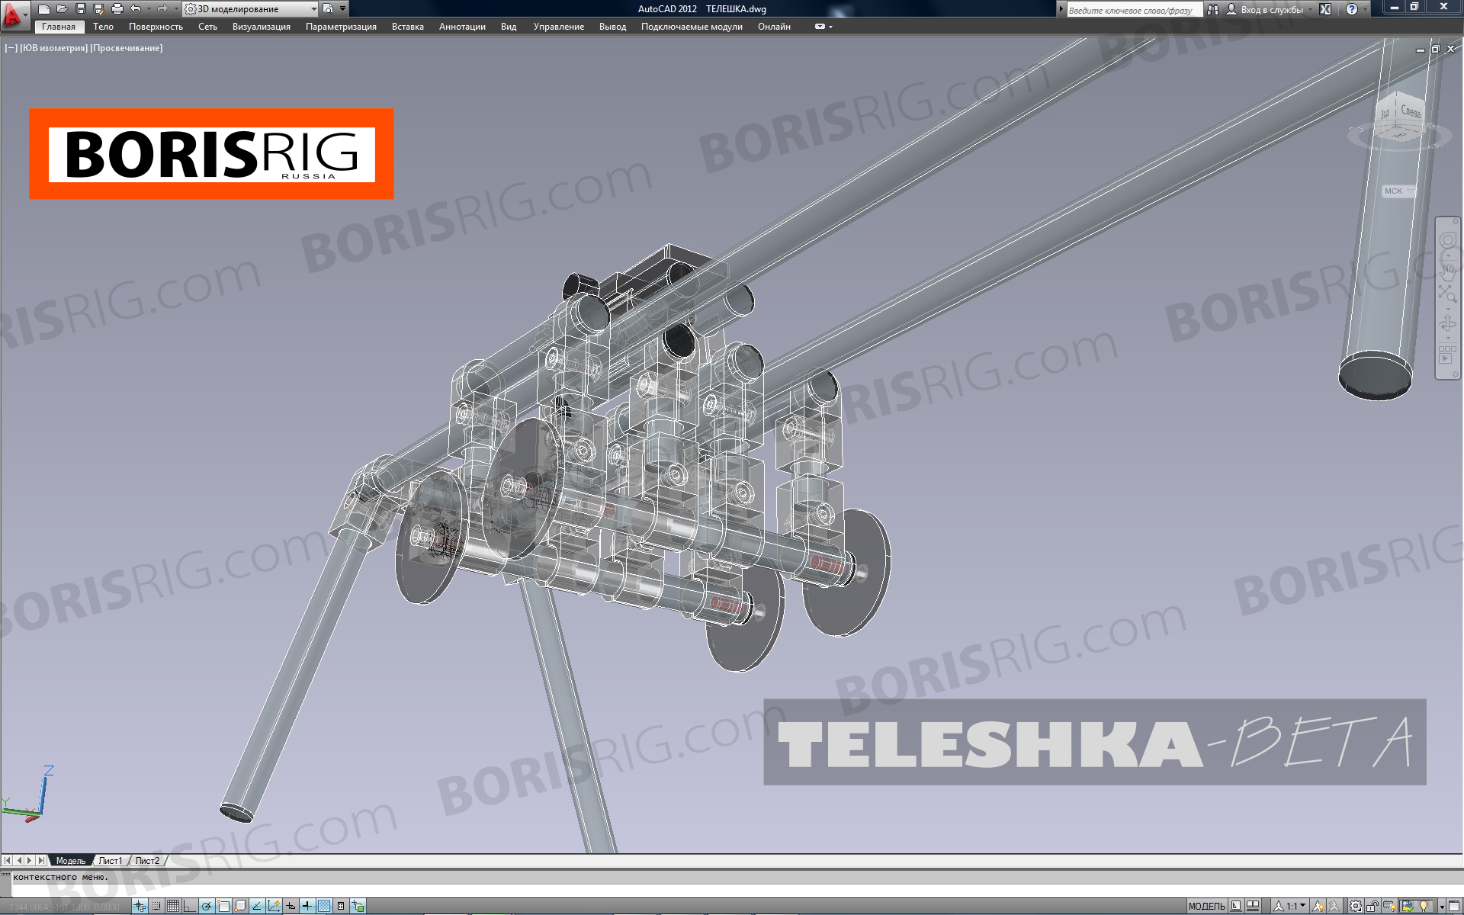Open the Autodesk Exchange X icon
Screen dimensions: 1464x915
(1325, 9)
